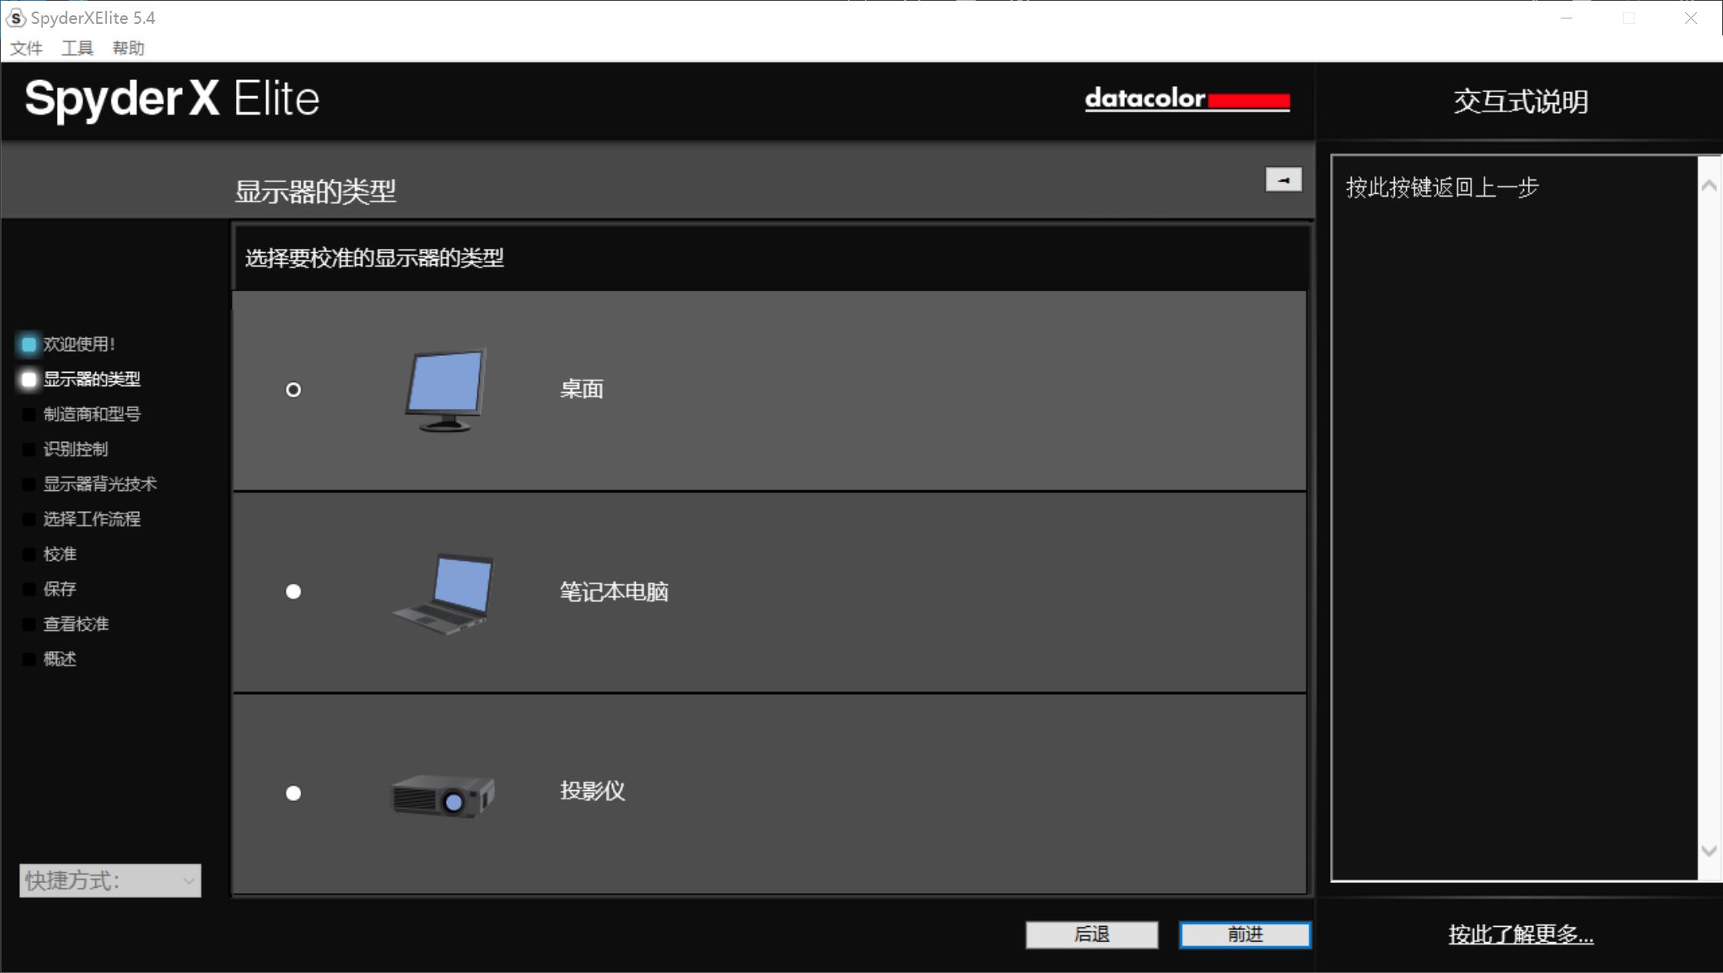Open the 文件 menu
Viewport: 1723px width, 973px height.
pos(26,48)
